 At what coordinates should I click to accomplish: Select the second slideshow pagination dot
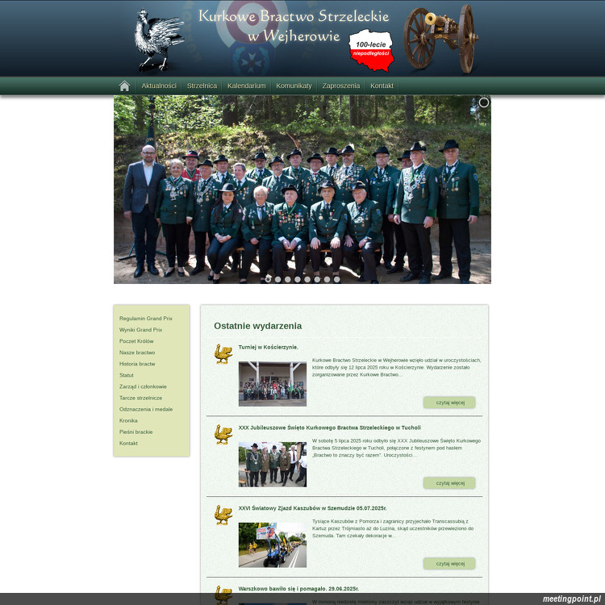(277, 279)
